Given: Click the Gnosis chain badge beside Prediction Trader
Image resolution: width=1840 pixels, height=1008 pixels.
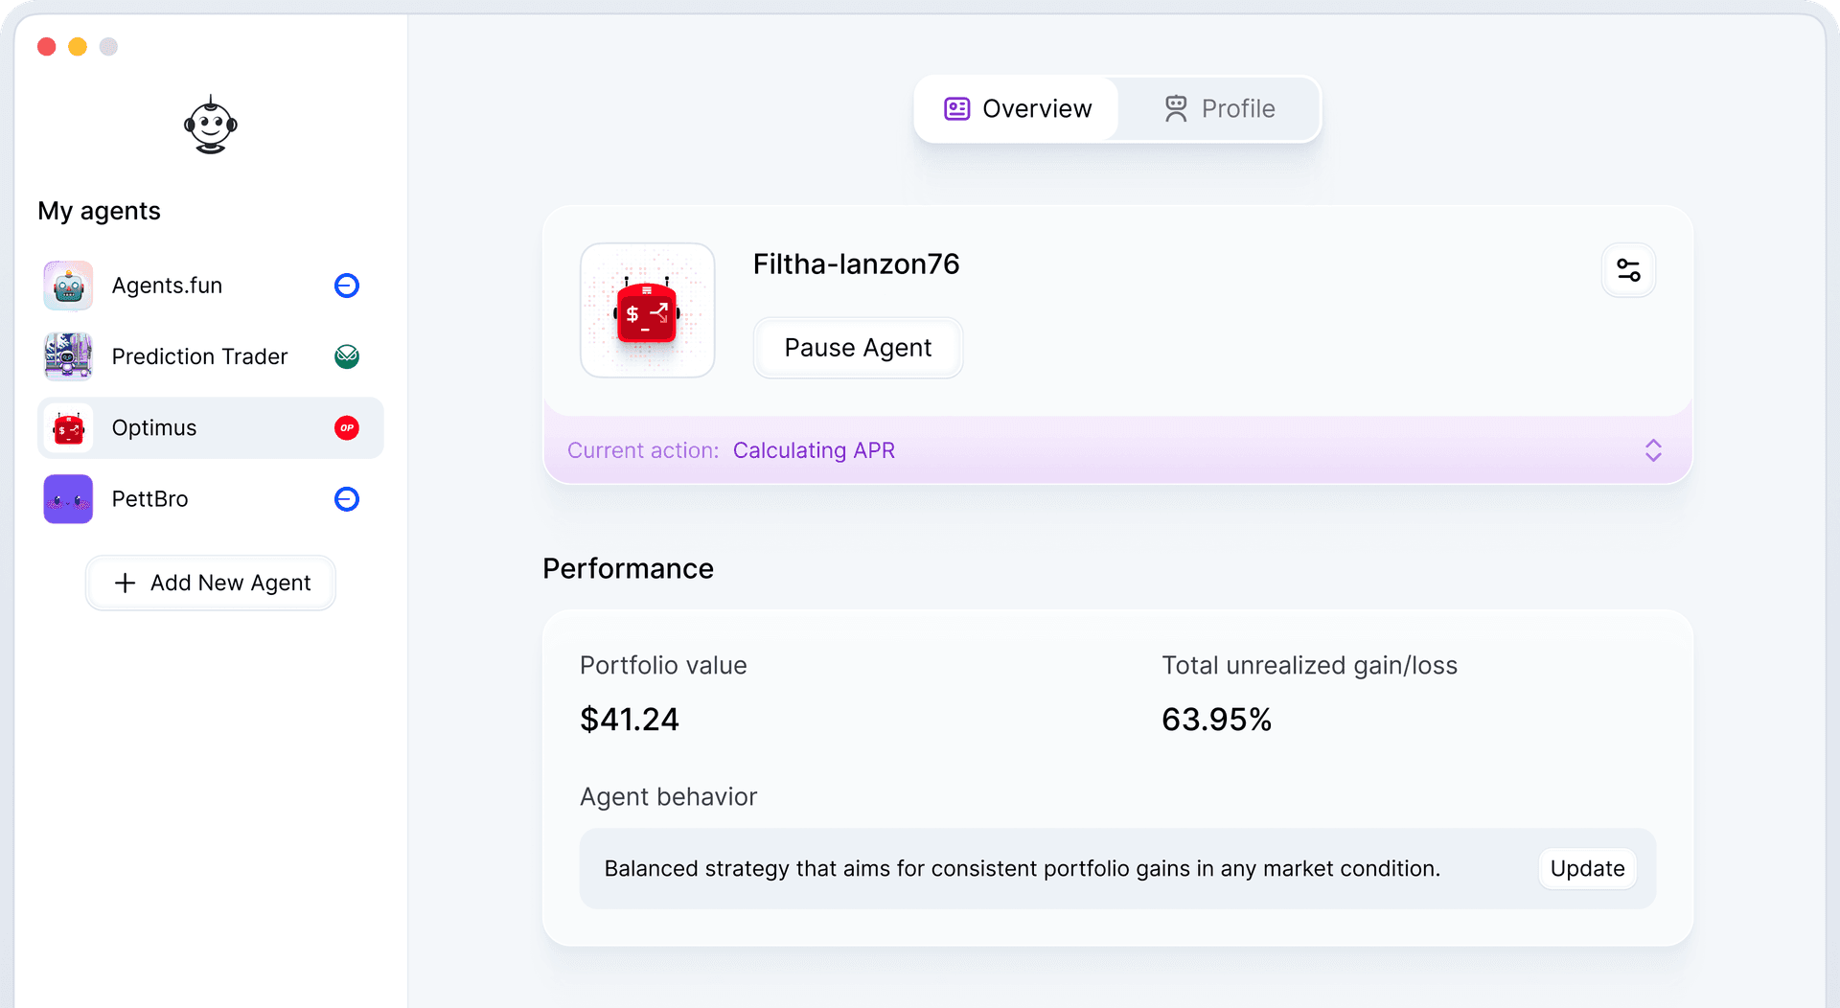Looking at the screenshot, I should tap(347, 356).
